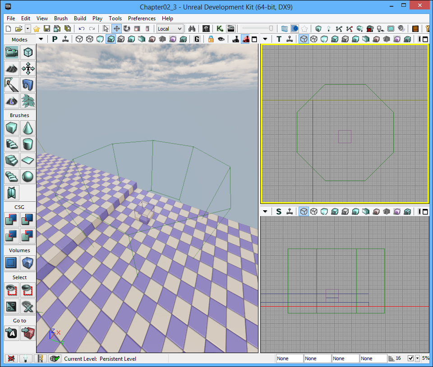Click the CSG Add button
The height and width of the screenshot is (367, 433).
tap(12, 220)
